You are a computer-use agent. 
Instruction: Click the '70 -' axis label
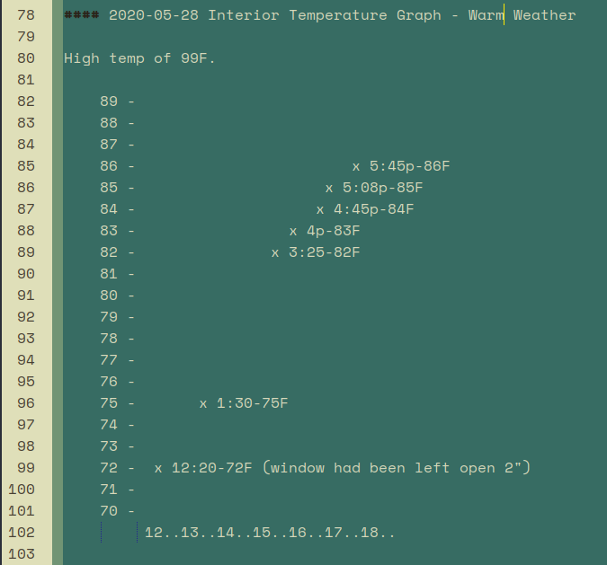point(117,511)
